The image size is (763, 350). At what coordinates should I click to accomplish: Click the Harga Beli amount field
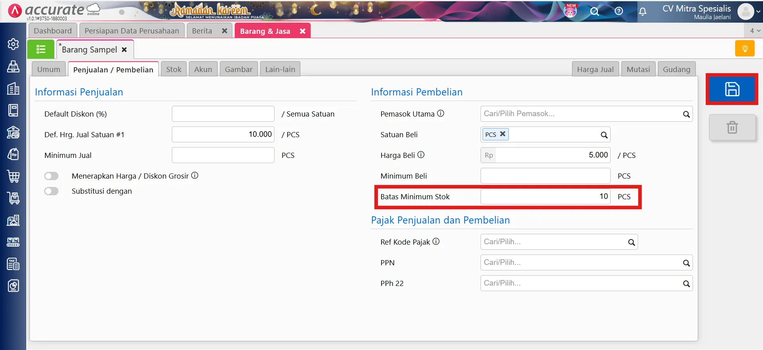coord(545,155)
